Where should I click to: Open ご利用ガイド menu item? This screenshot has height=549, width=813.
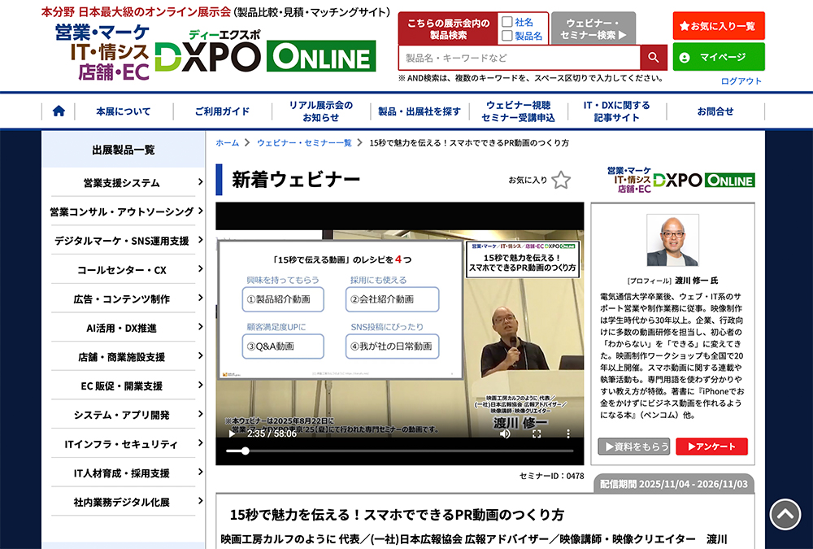click(x=222, y=111)
